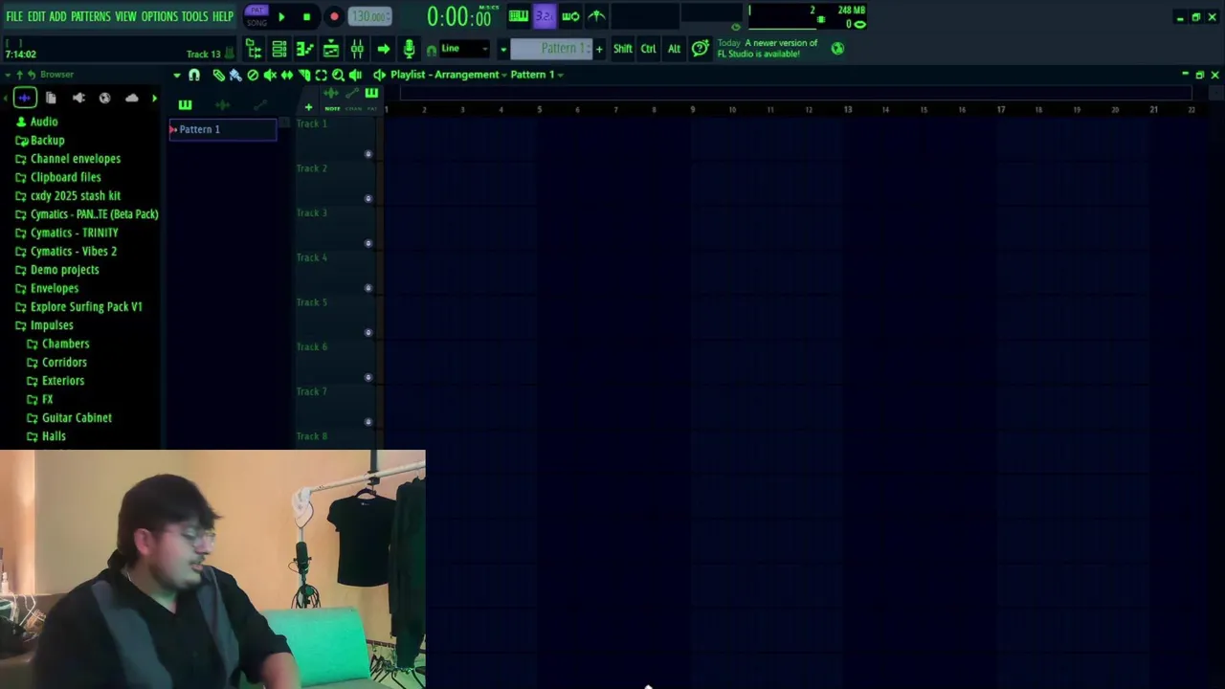Choose the playlist Select tool
This screenshot has height=689, width=1225.
tap(321, 75)
